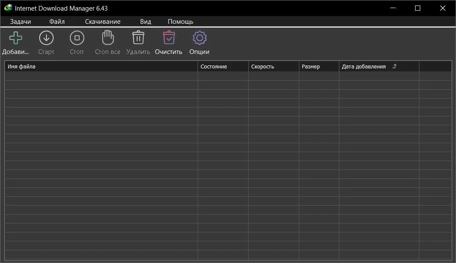Maximize the Internet Download Manager window

tap(418, 8)
